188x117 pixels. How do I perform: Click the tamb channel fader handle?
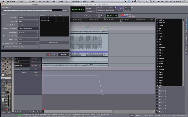click(3, 100)
